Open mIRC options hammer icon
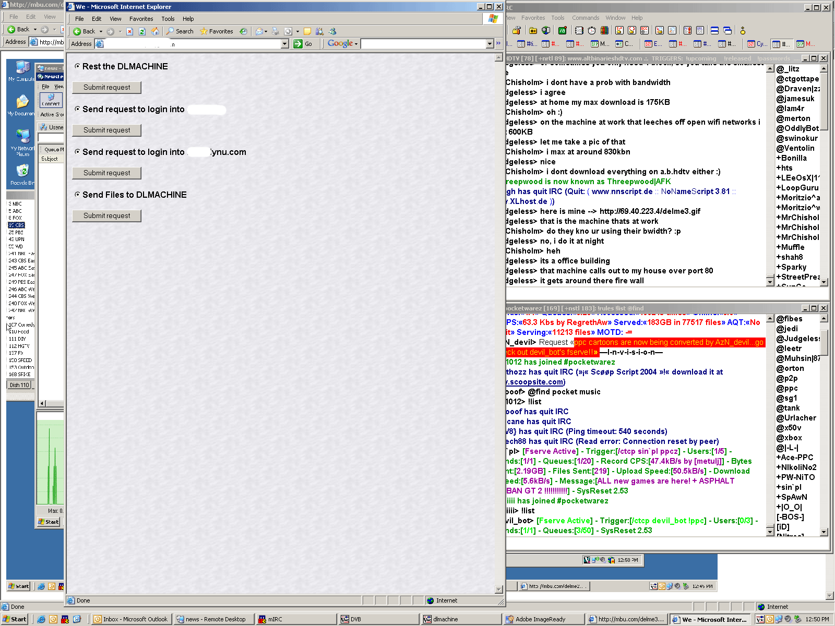The width and height of the screenshot is (835, 626). coord(516,31)
